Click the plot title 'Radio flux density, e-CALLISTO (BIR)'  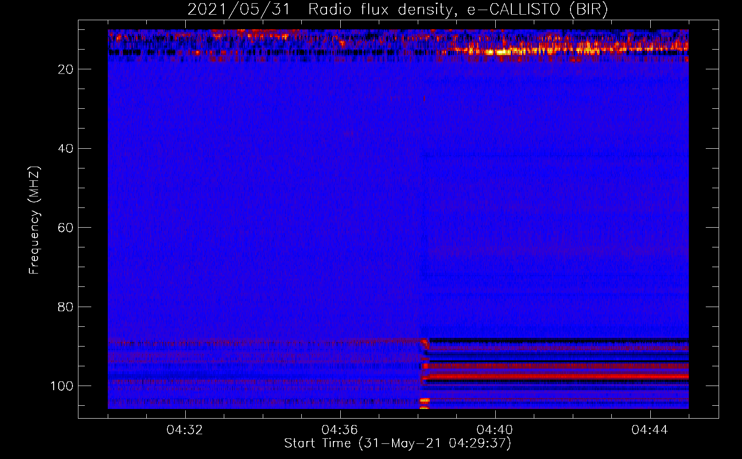[x=458, y=10]
